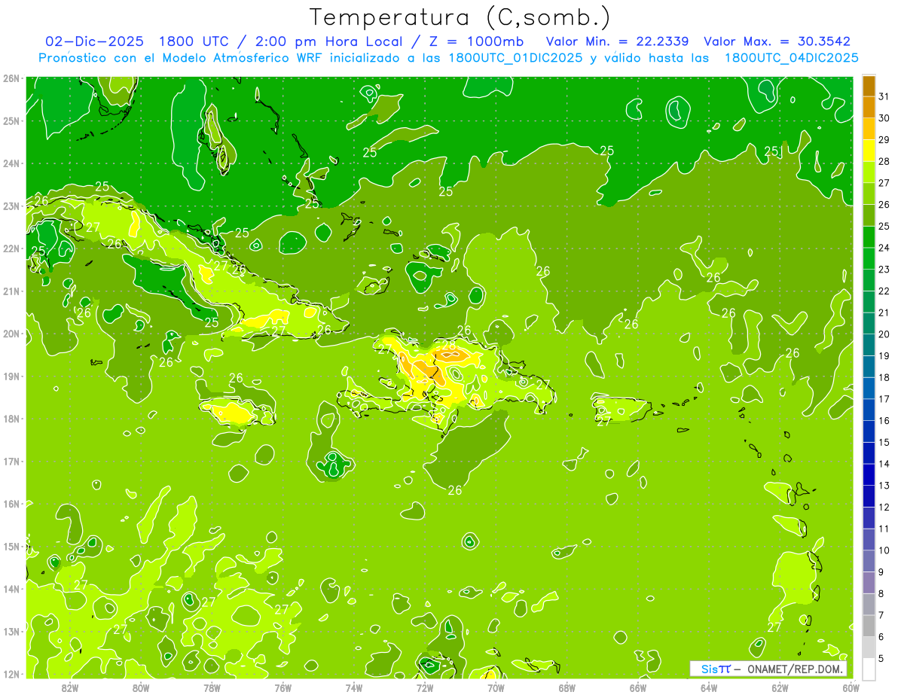
Task: Click the 12N latitude axis label
Action: point(11,673)
